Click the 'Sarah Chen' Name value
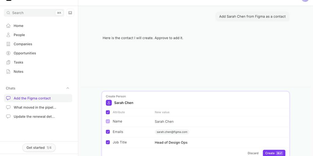313x156 pixels. [164, 122]
